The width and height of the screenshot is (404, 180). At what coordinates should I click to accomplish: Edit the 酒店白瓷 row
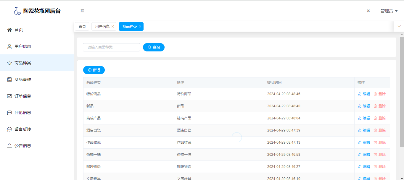point(364,130)
